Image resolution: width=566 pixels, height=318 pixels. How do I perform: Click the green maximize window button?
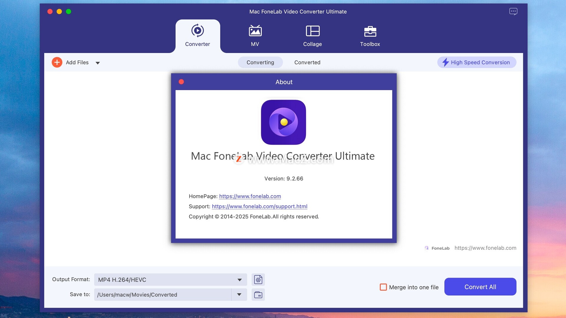click(69, 11)
